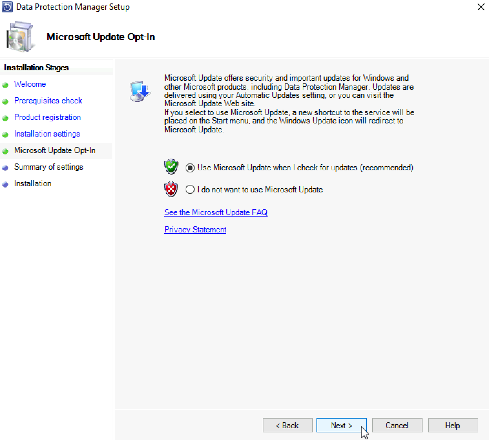Click the setup disc box icon in header

20,37
